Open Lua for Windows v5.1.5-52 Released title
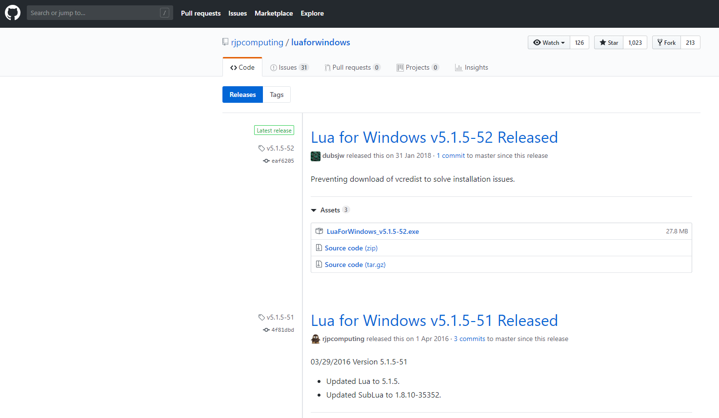The height and width of the screenshot is (418, 719). (x=434, y=137)
